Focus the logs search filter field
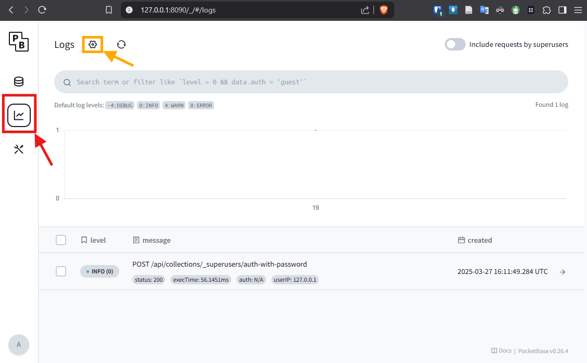Image resolution: width=587 pixels, height=363 pixels. 311,82
